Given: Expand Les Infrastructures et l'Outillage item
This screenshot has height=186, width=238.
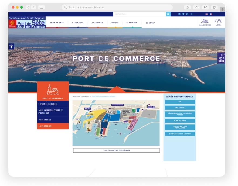Looking at the screenshot, I should (53, 112).
